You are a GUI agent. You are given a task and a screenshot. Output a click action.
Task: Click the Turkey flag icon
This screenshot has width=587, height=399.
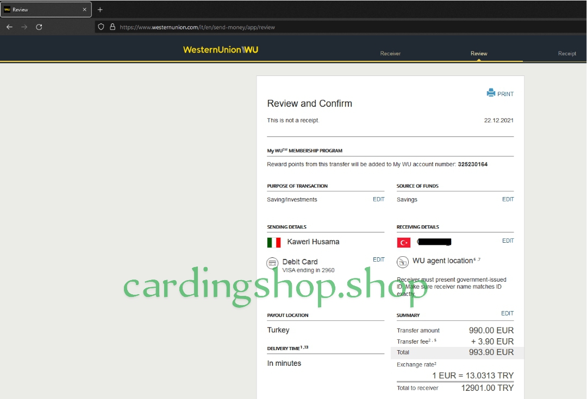click(403, 243)
